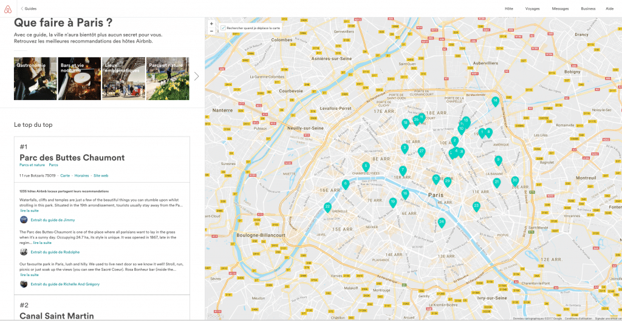Click the 'Parcs' tag link
622x321 pixels.
53,165
